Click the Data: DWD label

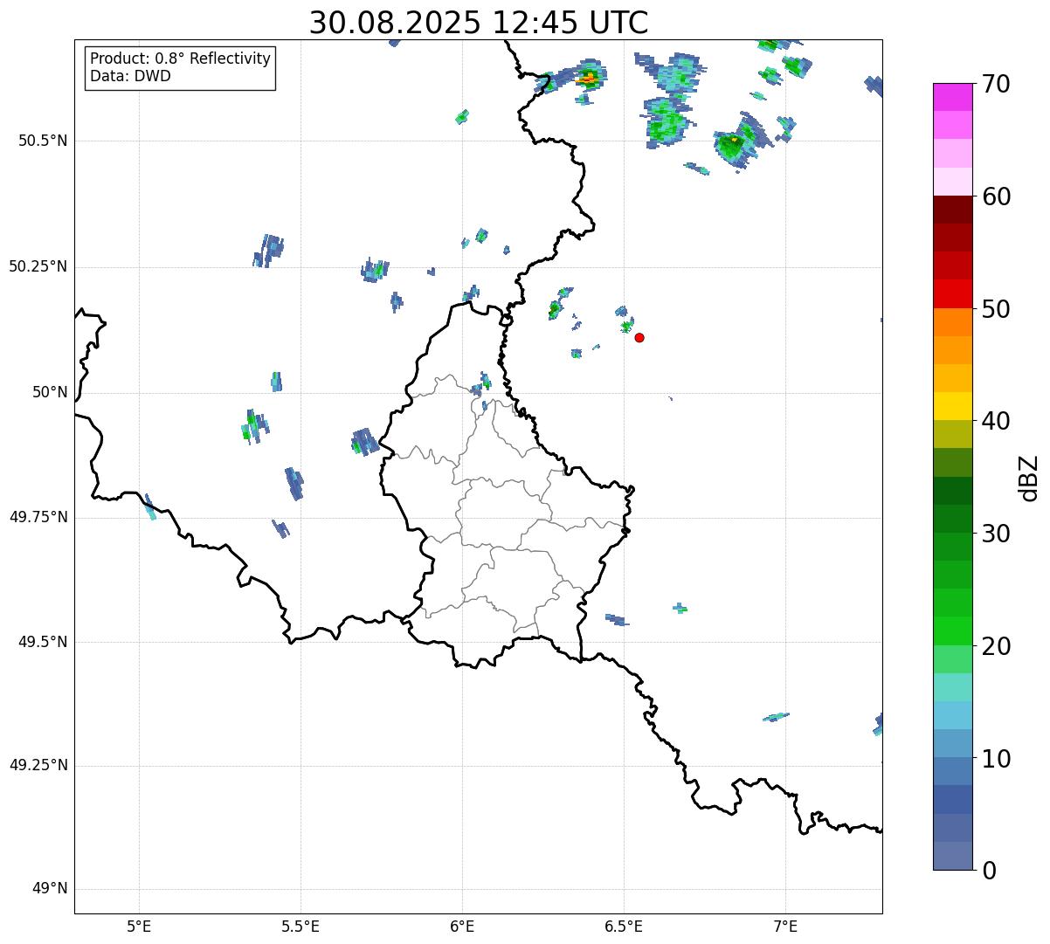coord(130,76)
